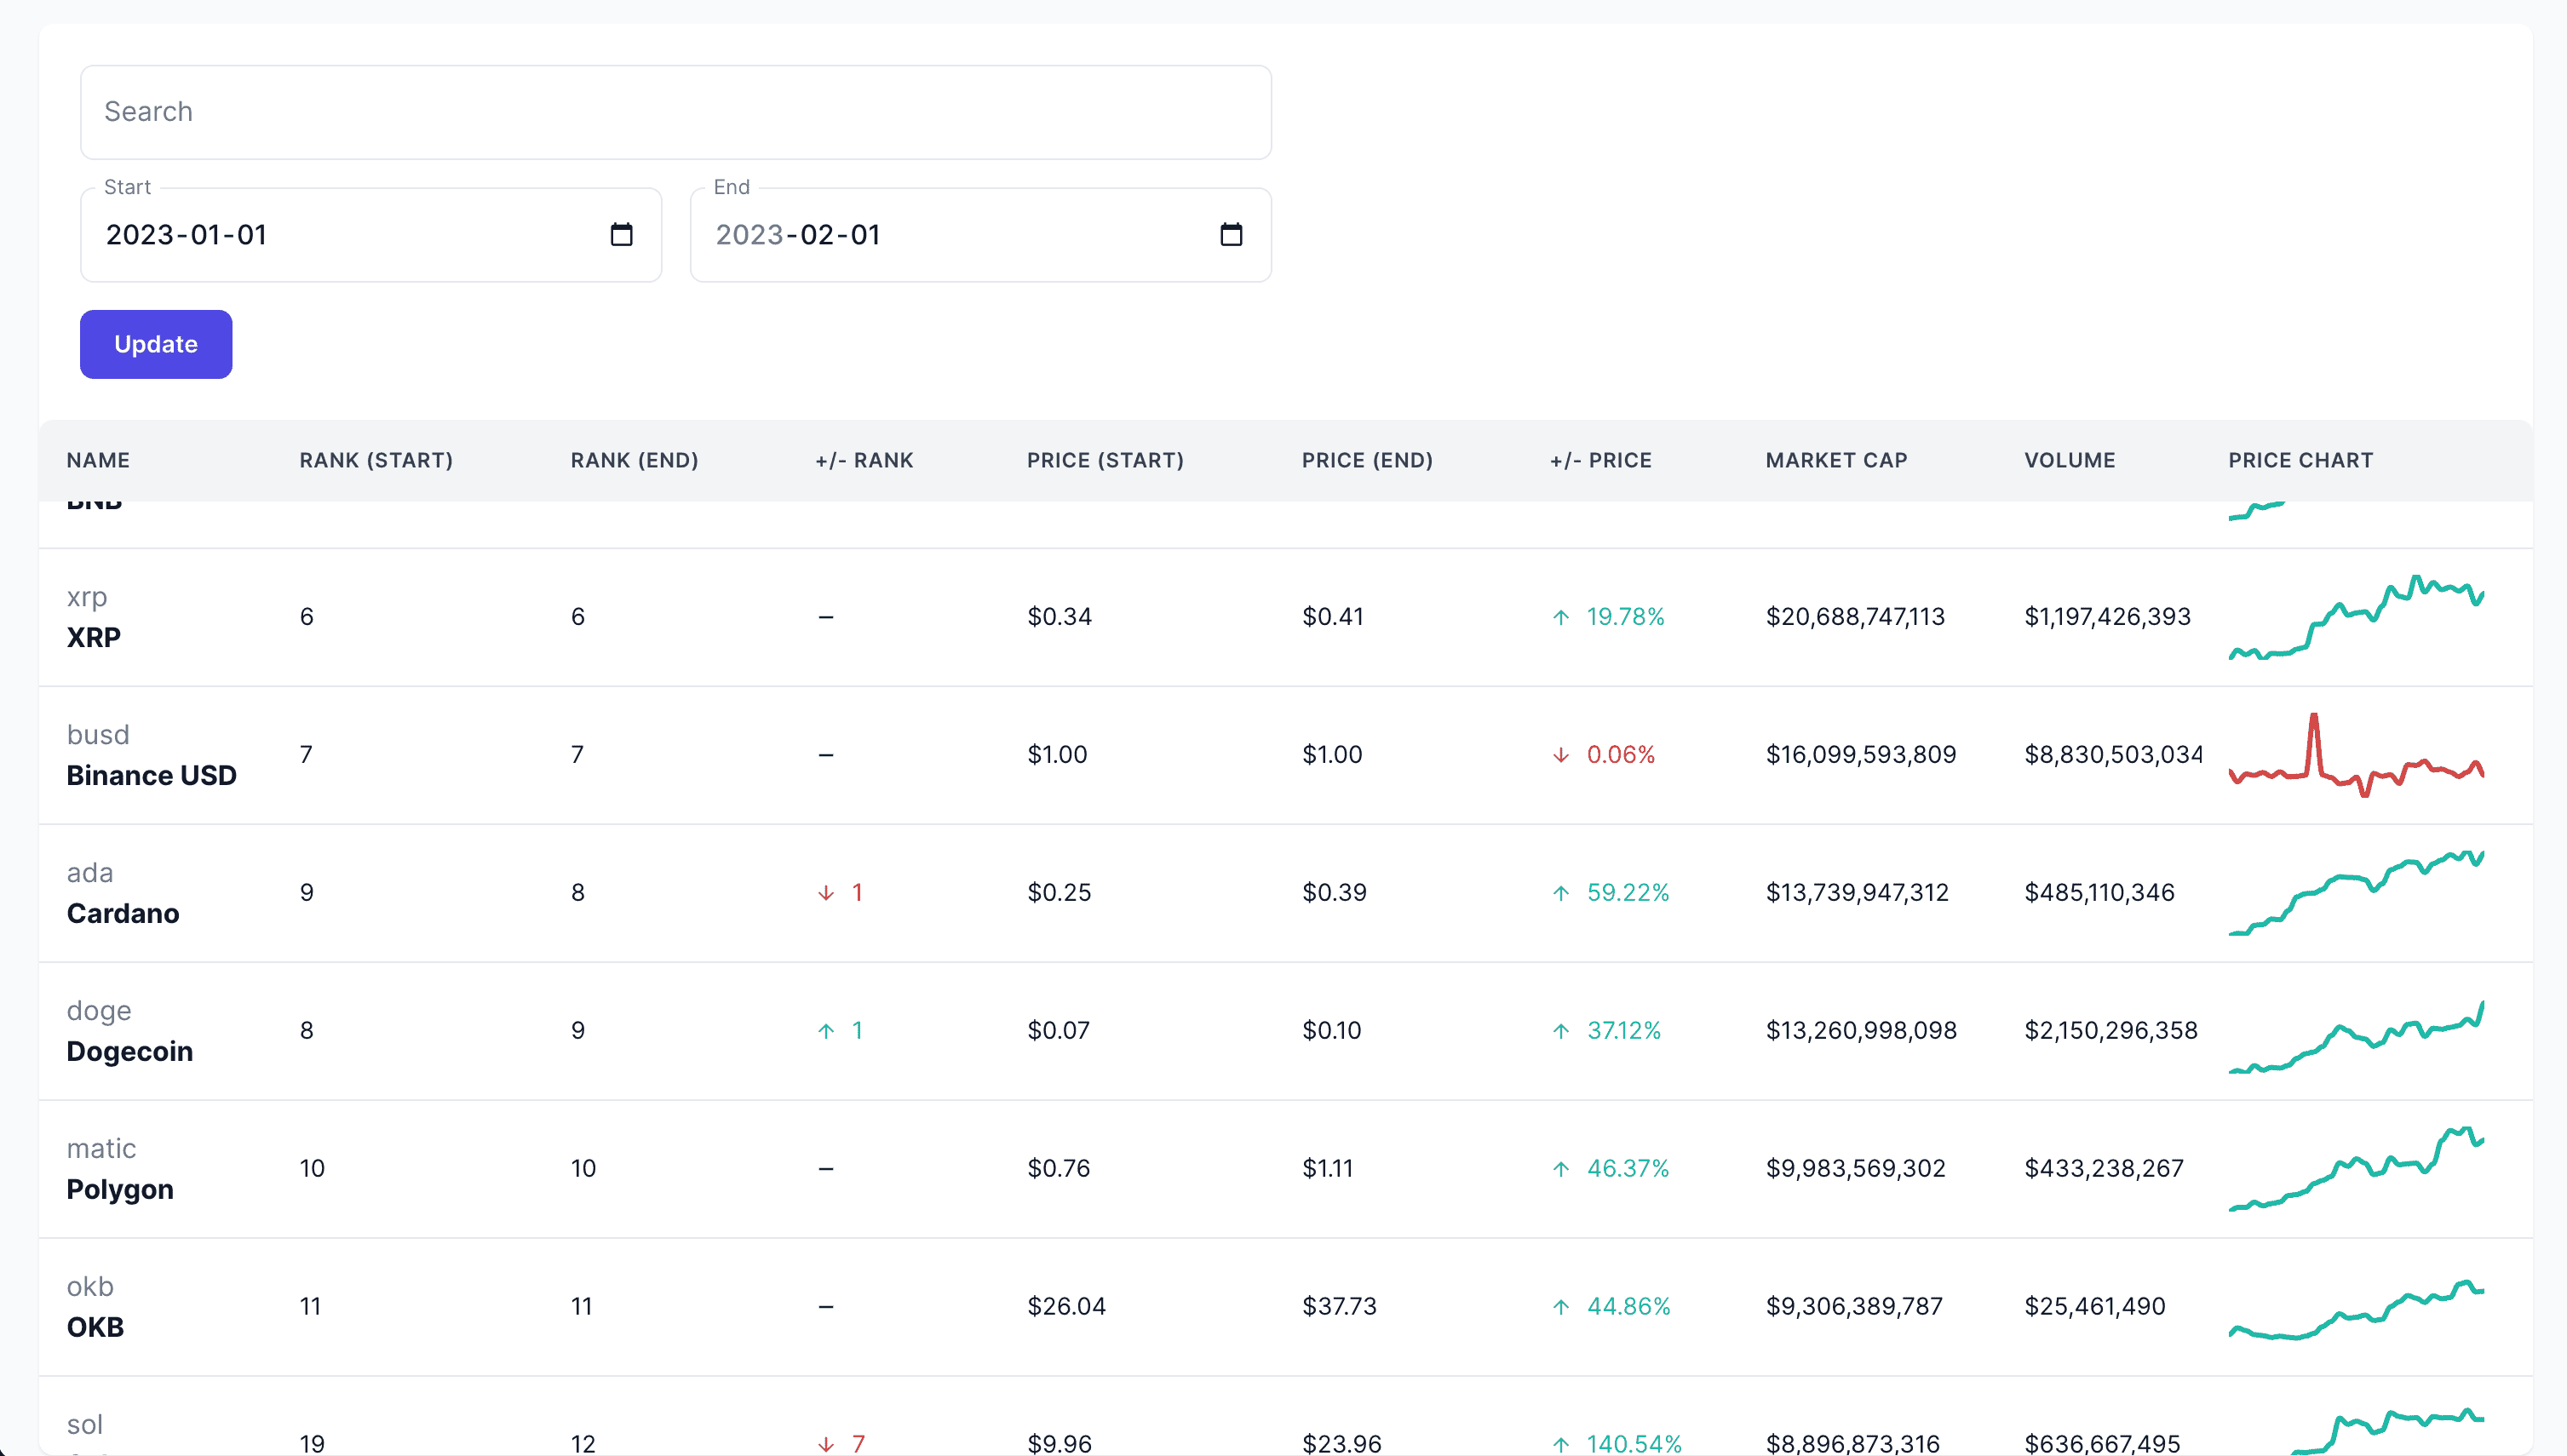Viewport: 2567px width, 1456px height.
Task: Click the ada ticker symbol
Action: tap(90, 873)
